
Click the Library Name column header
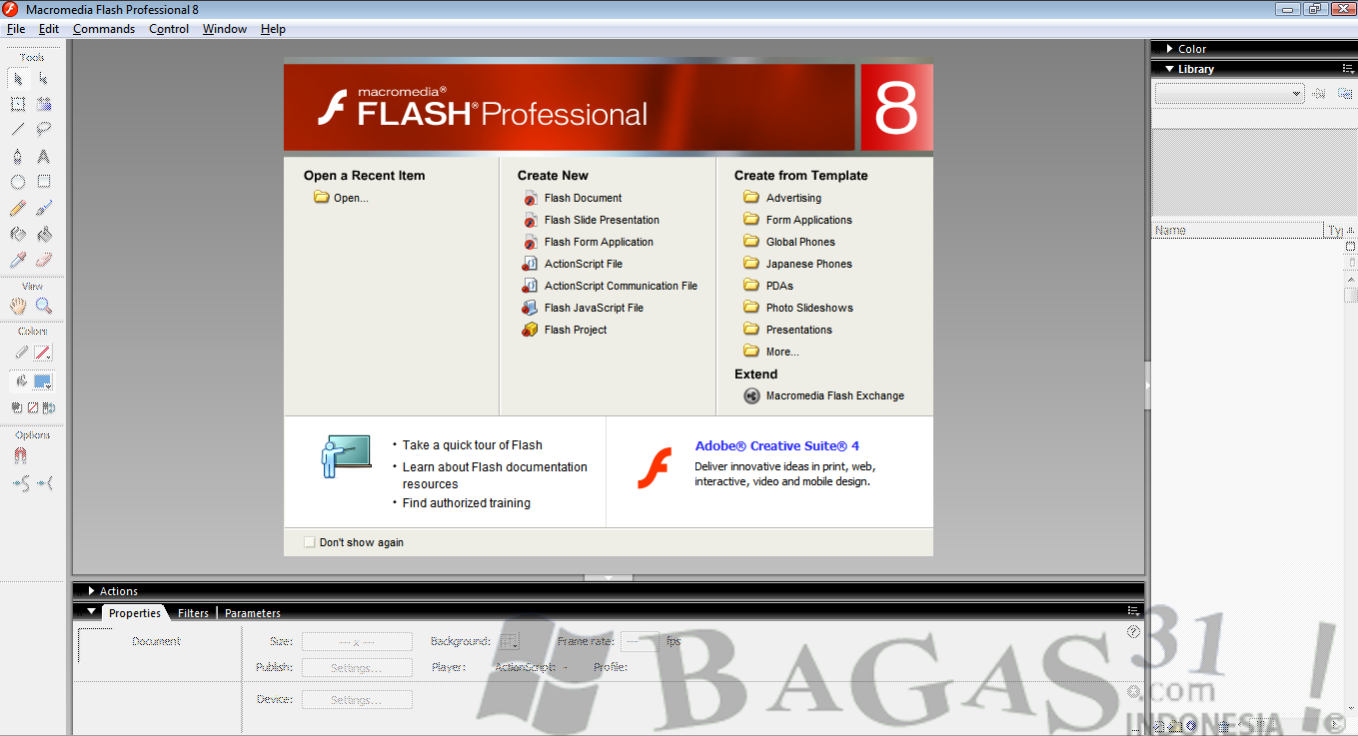(1237, 231)
